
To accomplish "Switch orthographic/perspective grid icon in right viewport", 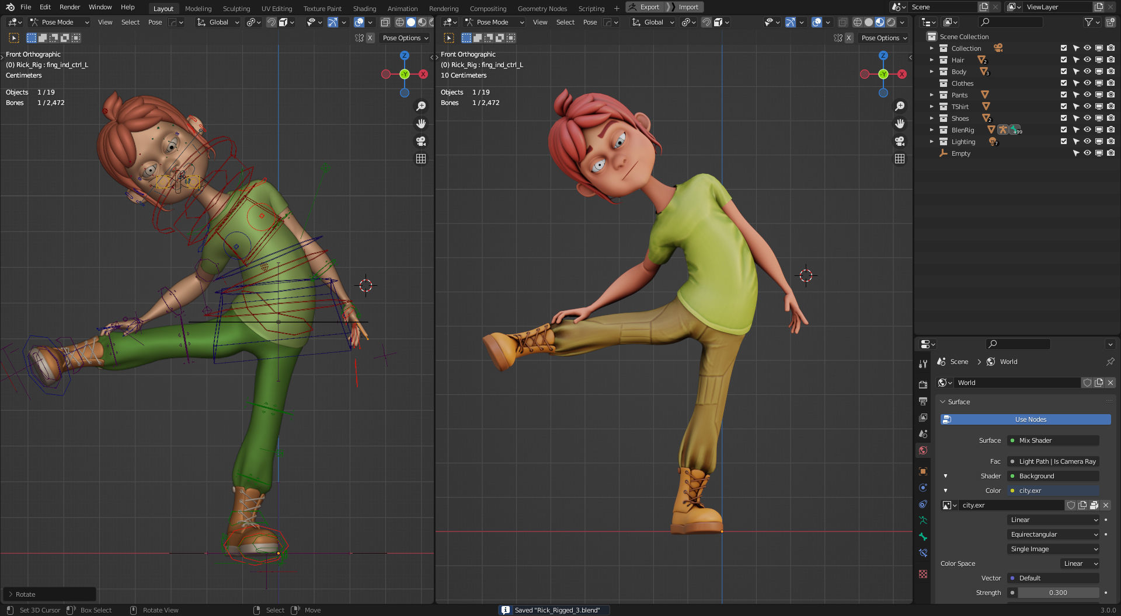I will coord(900,159).
